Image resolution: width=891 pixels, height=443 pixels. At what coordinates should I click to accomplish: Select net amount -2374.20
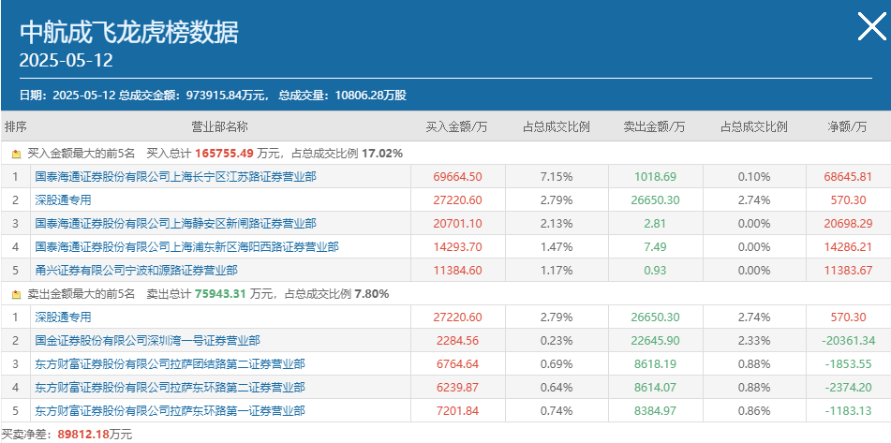(x=849, y=388)
